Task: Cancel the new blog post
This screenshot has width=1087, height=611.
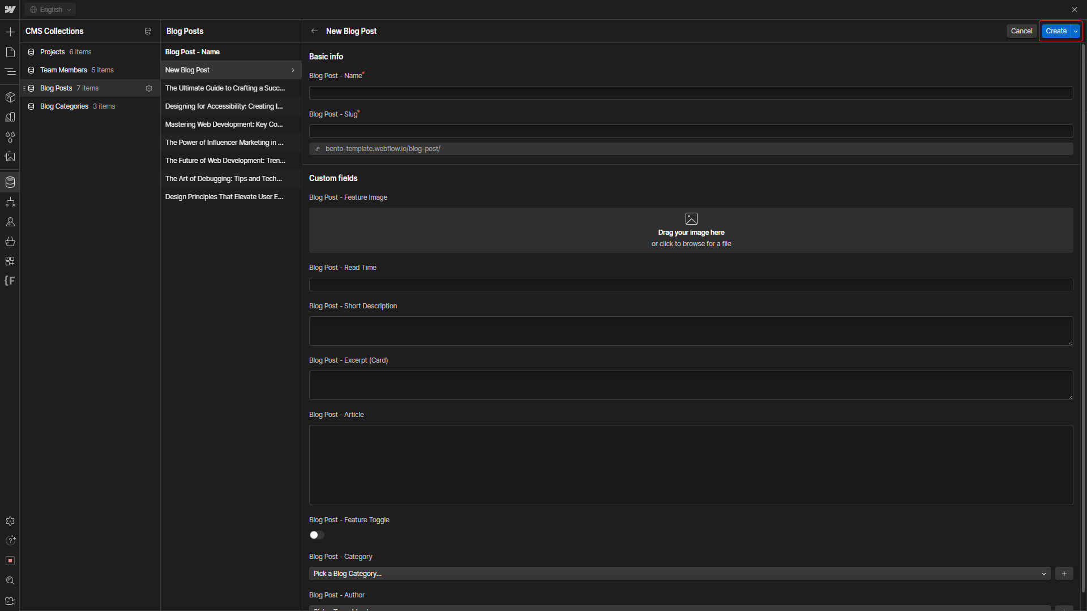Action: [x=1021, y=31]
